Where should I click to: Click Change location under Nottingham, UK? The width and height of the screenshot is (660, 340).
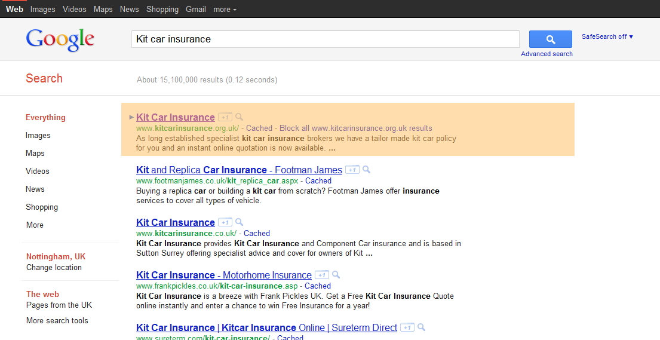click(54, 268)
